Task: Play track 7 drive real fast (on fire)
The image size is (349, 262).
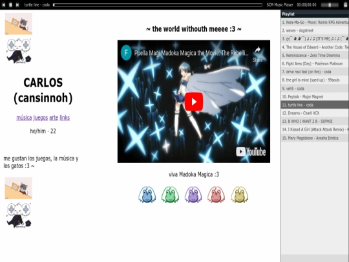Action: 315,72
